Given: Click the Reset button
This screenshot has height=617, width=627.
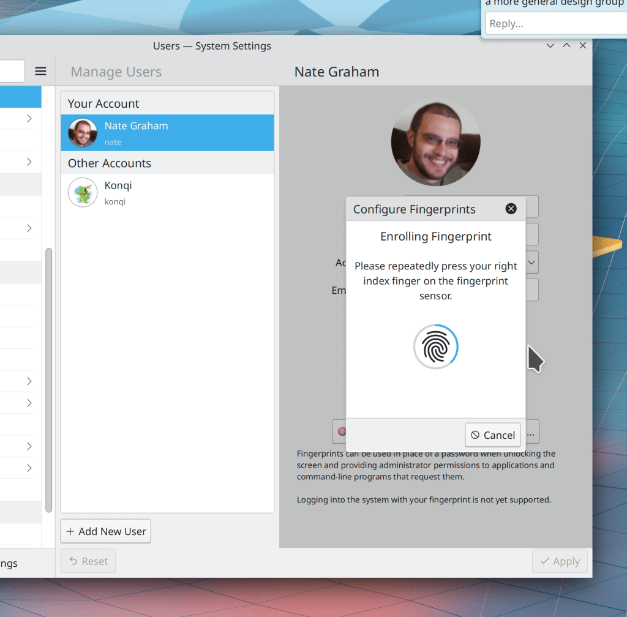Looking at the screenshot, I should pyautogui.click(x=88, y=561).
